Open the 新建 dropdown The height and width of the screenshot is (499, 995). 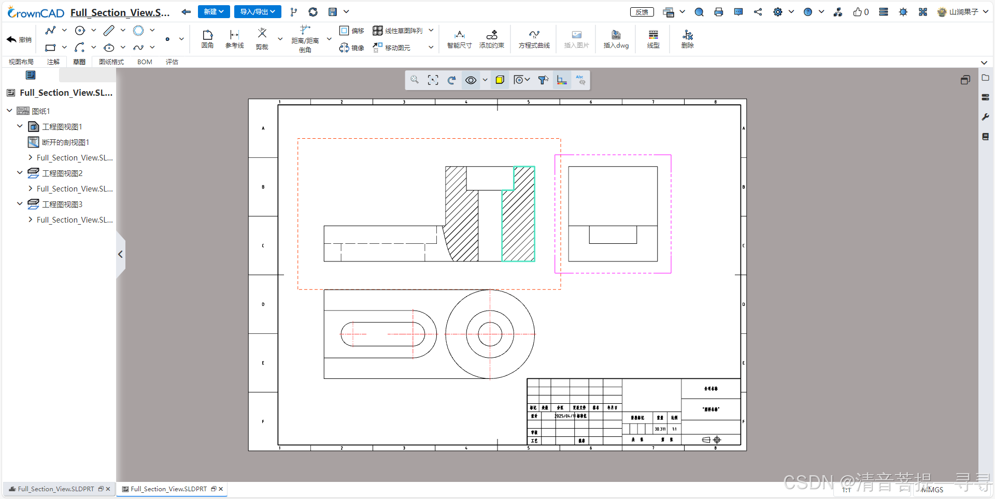pos(214,12)
